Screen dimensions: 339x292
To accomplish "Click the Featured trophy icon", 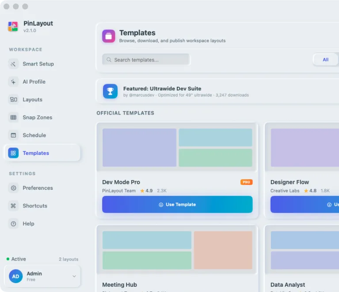I will [110, 91].
